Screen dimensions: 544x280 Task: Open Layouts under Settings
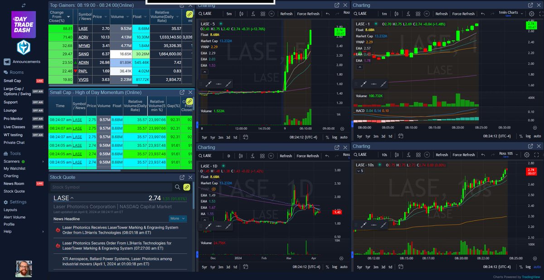10,210
